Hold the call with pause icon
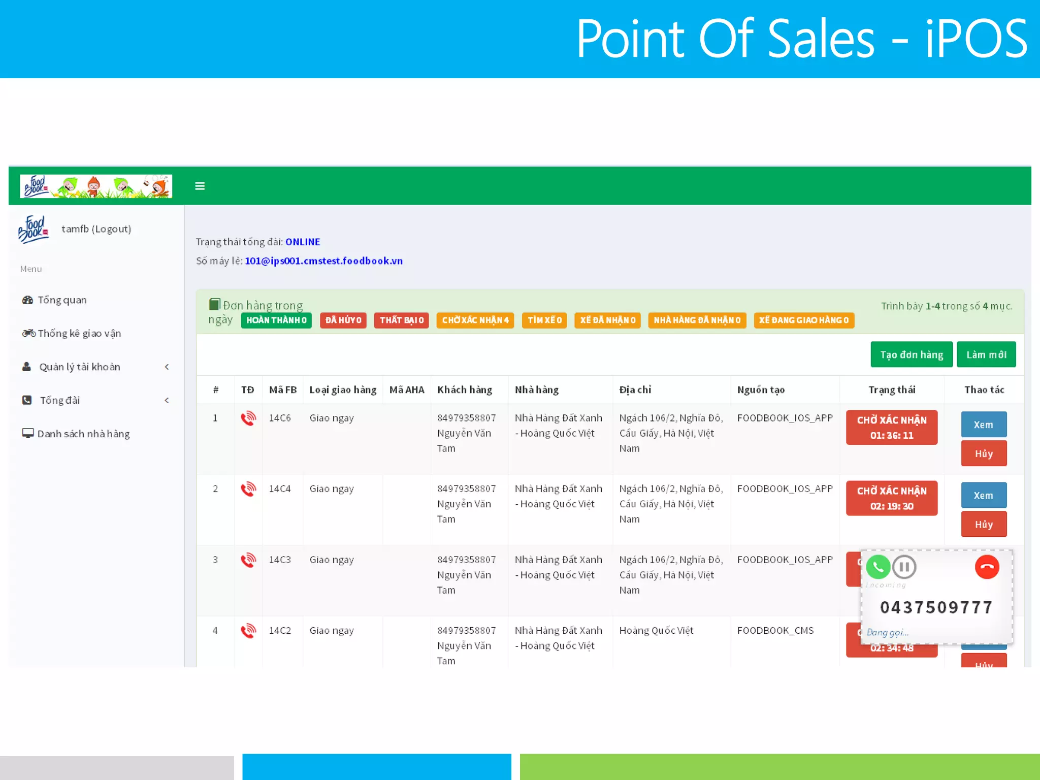This screenshot has height=780, width=1040. point(904,567)
